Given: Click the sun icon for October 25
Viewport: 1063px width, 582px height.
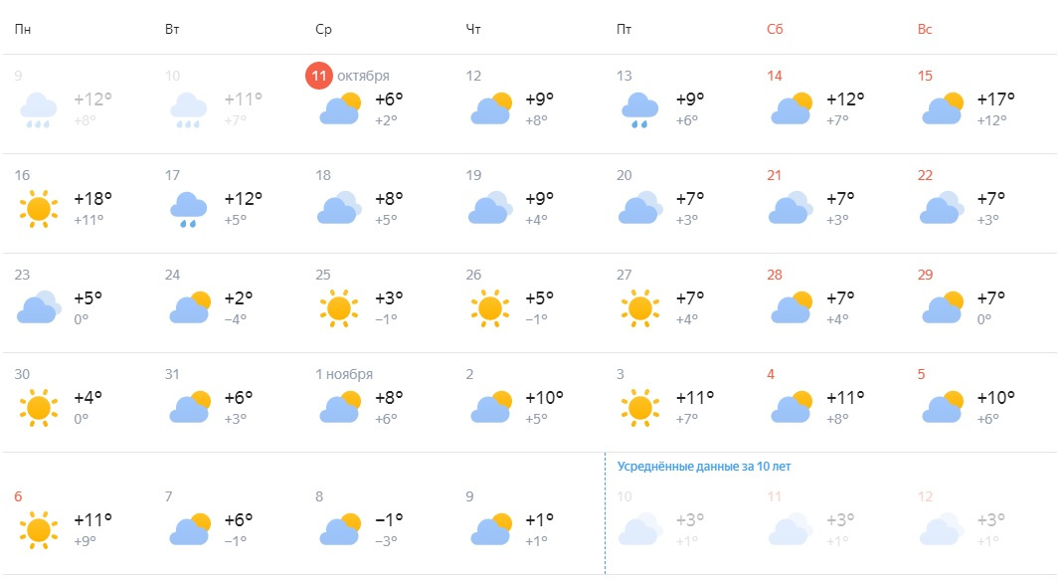Looking at the screenshot, I should (339, 308).
